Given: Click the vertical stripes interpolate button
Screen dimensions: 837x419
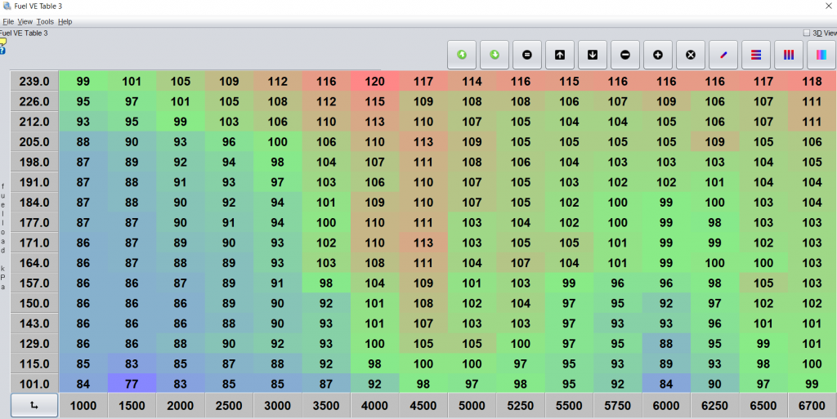Looking at the screenshot, I should 789,55.
